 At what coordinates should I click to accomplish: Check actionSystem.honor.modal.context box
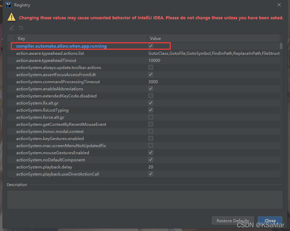point(151,131)
